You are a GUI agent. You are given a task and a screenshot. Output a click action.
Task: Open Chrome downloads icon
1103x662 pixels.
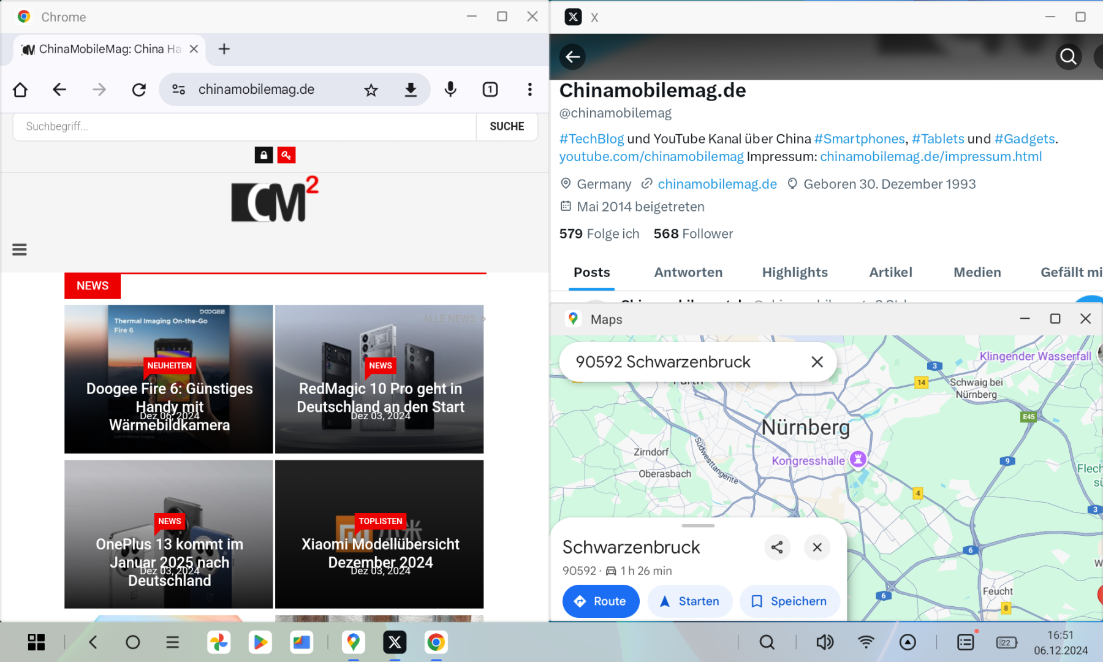point(411,90)
